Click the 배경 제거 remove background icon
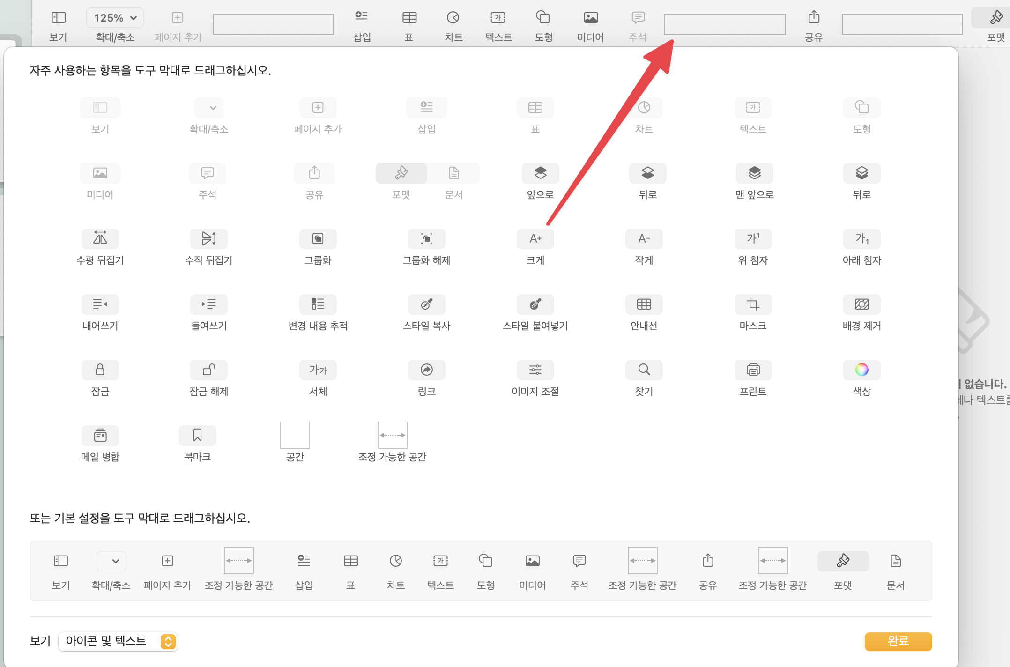 [x=861, y=304]
